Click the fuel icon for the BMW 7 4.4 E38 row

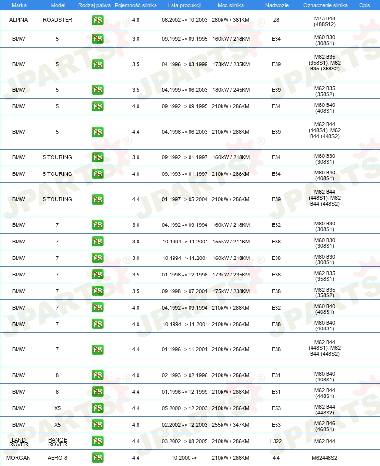pos(98,349)
